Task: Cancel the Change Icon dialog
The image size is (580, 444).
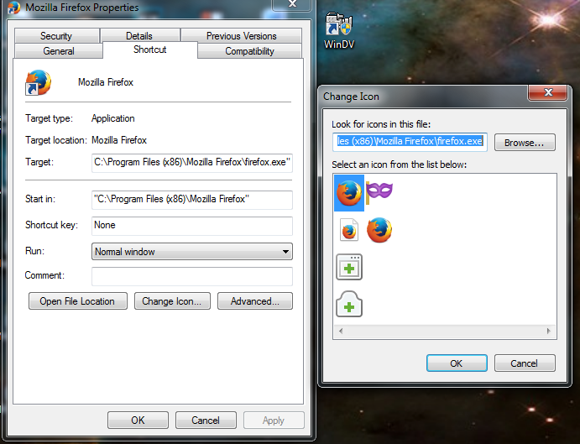Action: coord(525,363)
